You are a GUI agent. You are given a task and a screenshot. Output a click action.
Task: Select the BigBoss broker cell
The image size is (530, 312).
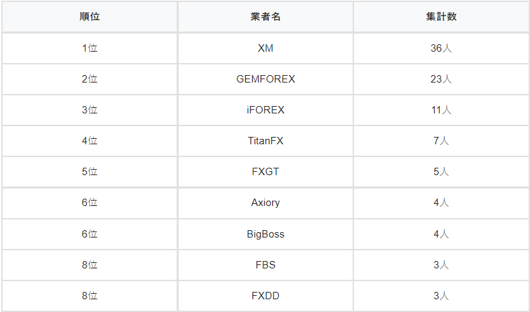click(265, 234)
